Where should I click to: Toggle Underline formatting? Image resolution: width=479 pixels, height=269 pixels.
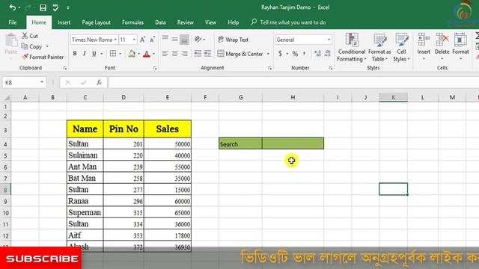click(94, 54)
